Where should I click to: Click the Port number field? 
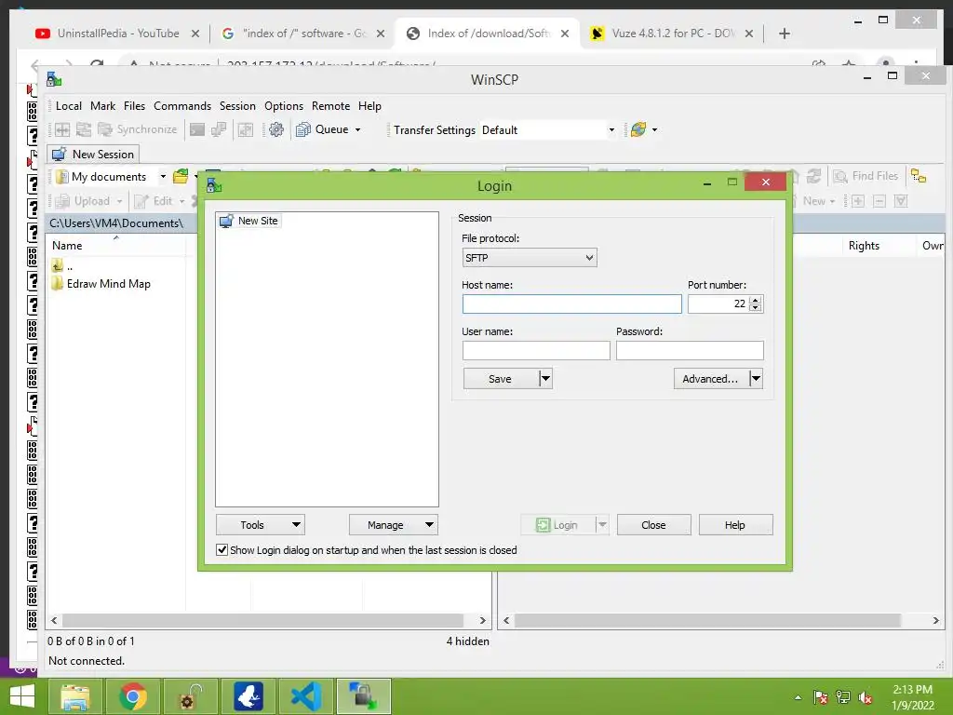pos(718,304)
